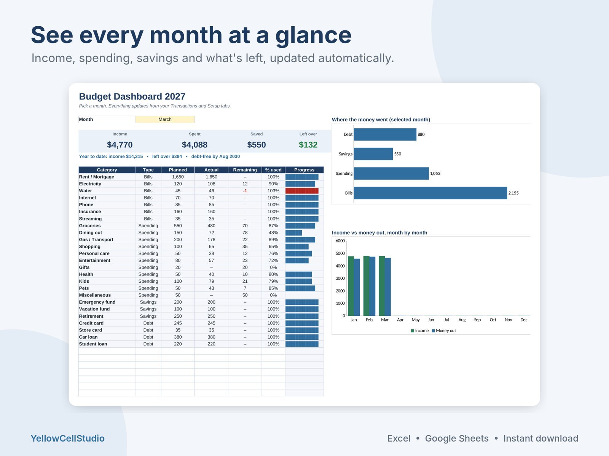The image size is (609, 456).
Task: Click the Miscellaneous row label
Action: tap(95, 295)
